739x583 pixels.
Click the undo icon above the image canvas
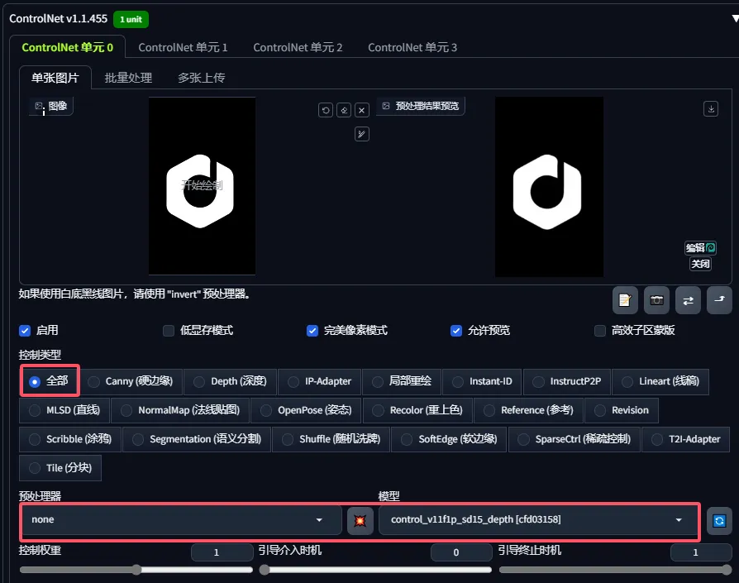(325, 110)
